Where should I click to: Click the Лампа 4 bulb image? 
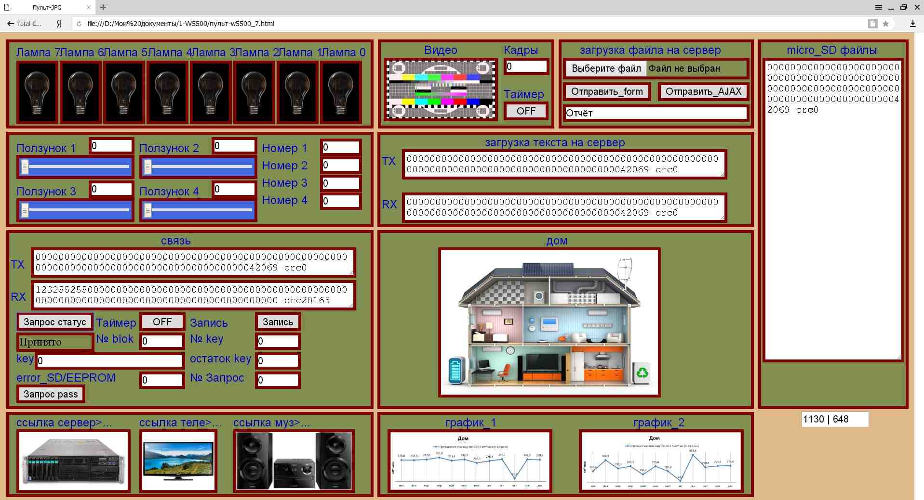[167, 92]
